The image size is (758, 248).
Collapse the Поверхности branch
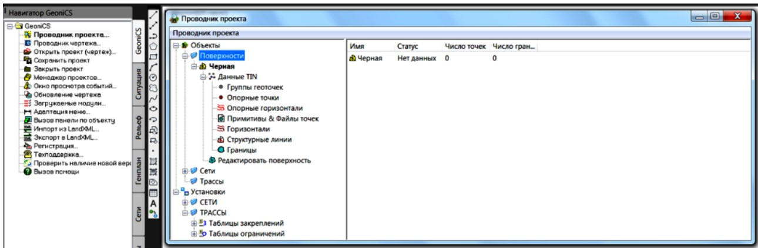click(x=185, y=56)
